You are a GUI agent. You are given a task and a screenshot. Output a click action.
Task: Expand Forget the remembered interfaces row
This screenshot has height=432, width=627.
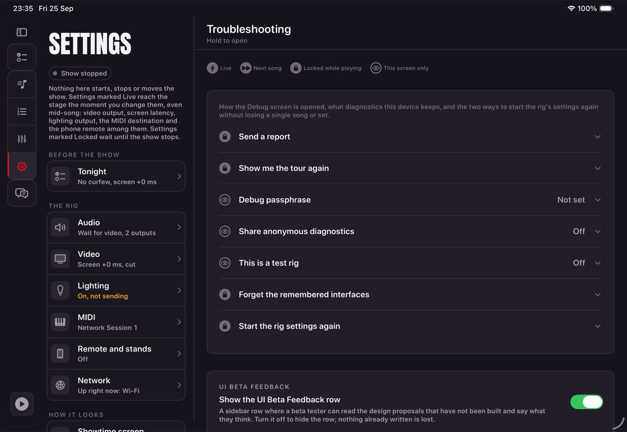pyautogui.click(x=410, y=295)
